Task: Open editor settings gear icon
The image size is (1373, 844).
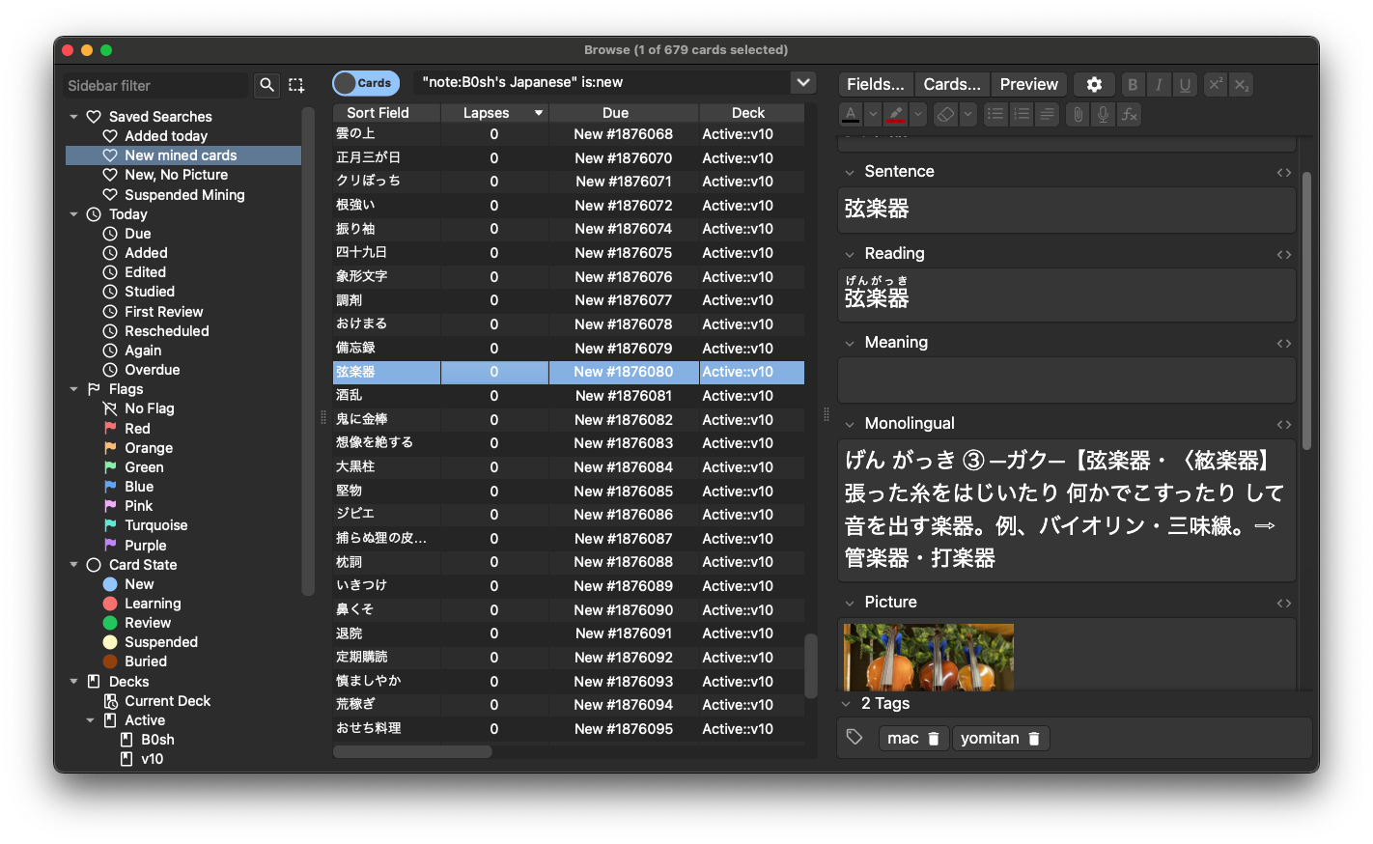Action: coord(1094,84)
